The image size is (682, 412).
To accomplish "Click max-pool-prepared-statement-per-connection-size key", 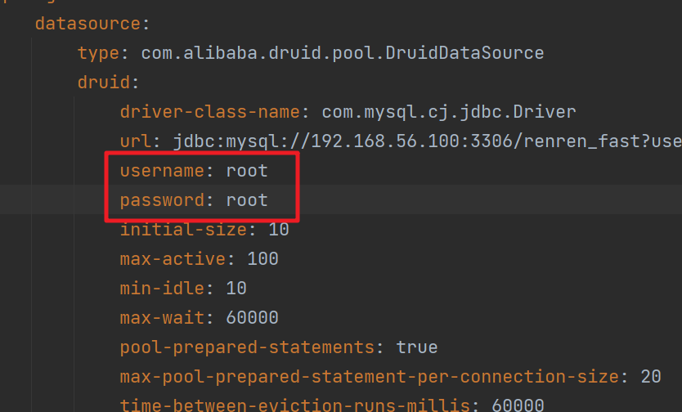I will [370, 377].
